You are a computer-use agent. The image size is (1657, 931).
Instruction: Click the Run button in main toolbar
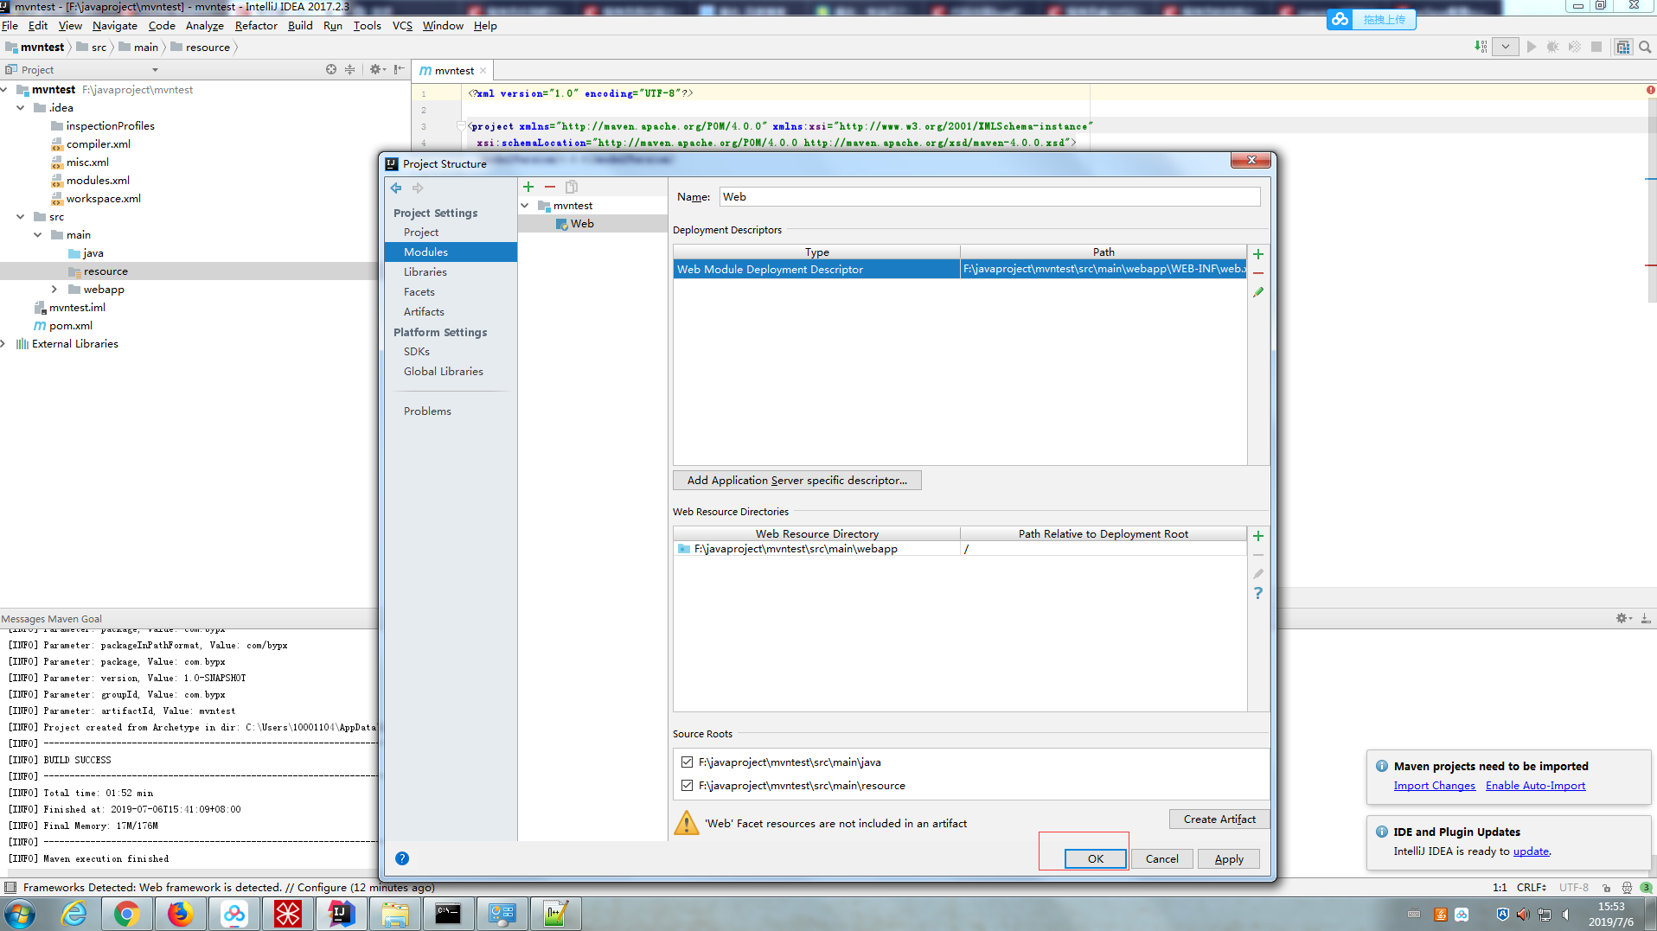pyautogui.click(x=1532, y=47)
